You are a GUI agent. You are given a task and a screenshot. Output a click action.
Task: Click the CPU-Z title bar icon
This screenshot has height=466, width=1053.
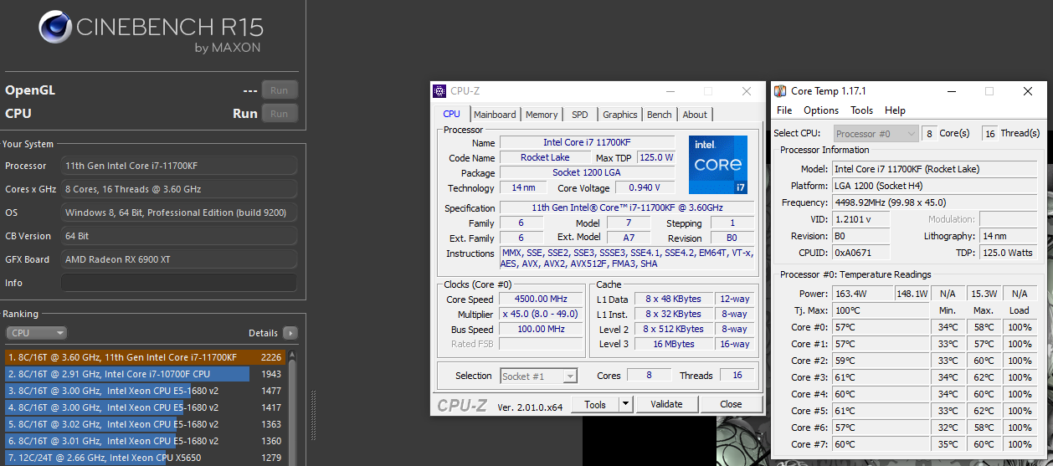click(439, 91)
